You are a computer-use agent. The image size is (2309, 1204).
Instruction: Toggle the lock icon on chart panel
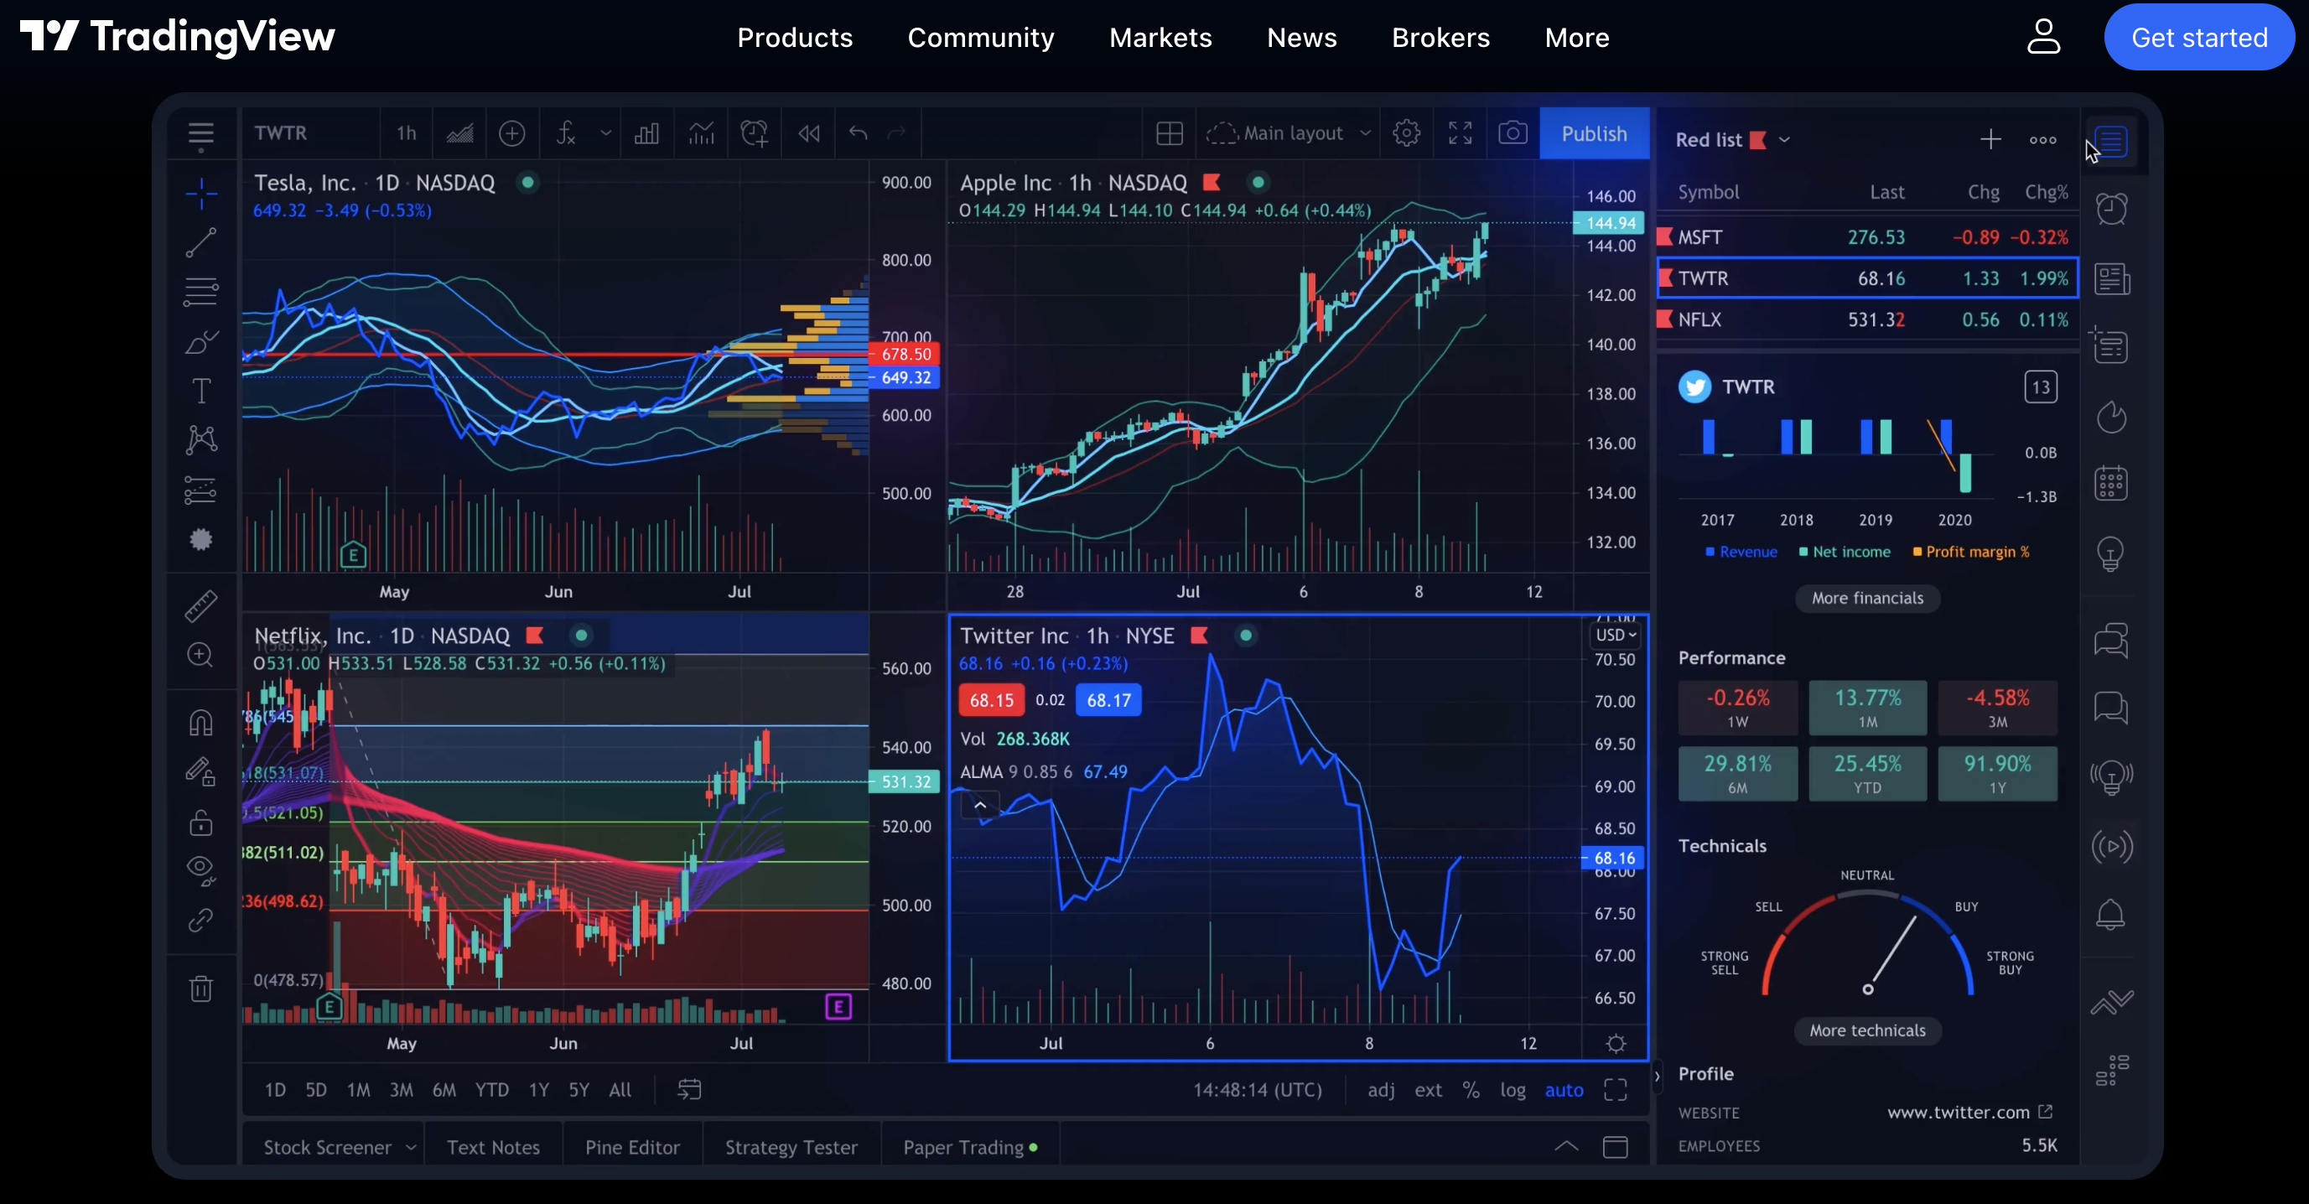click(x=200, y=821)
